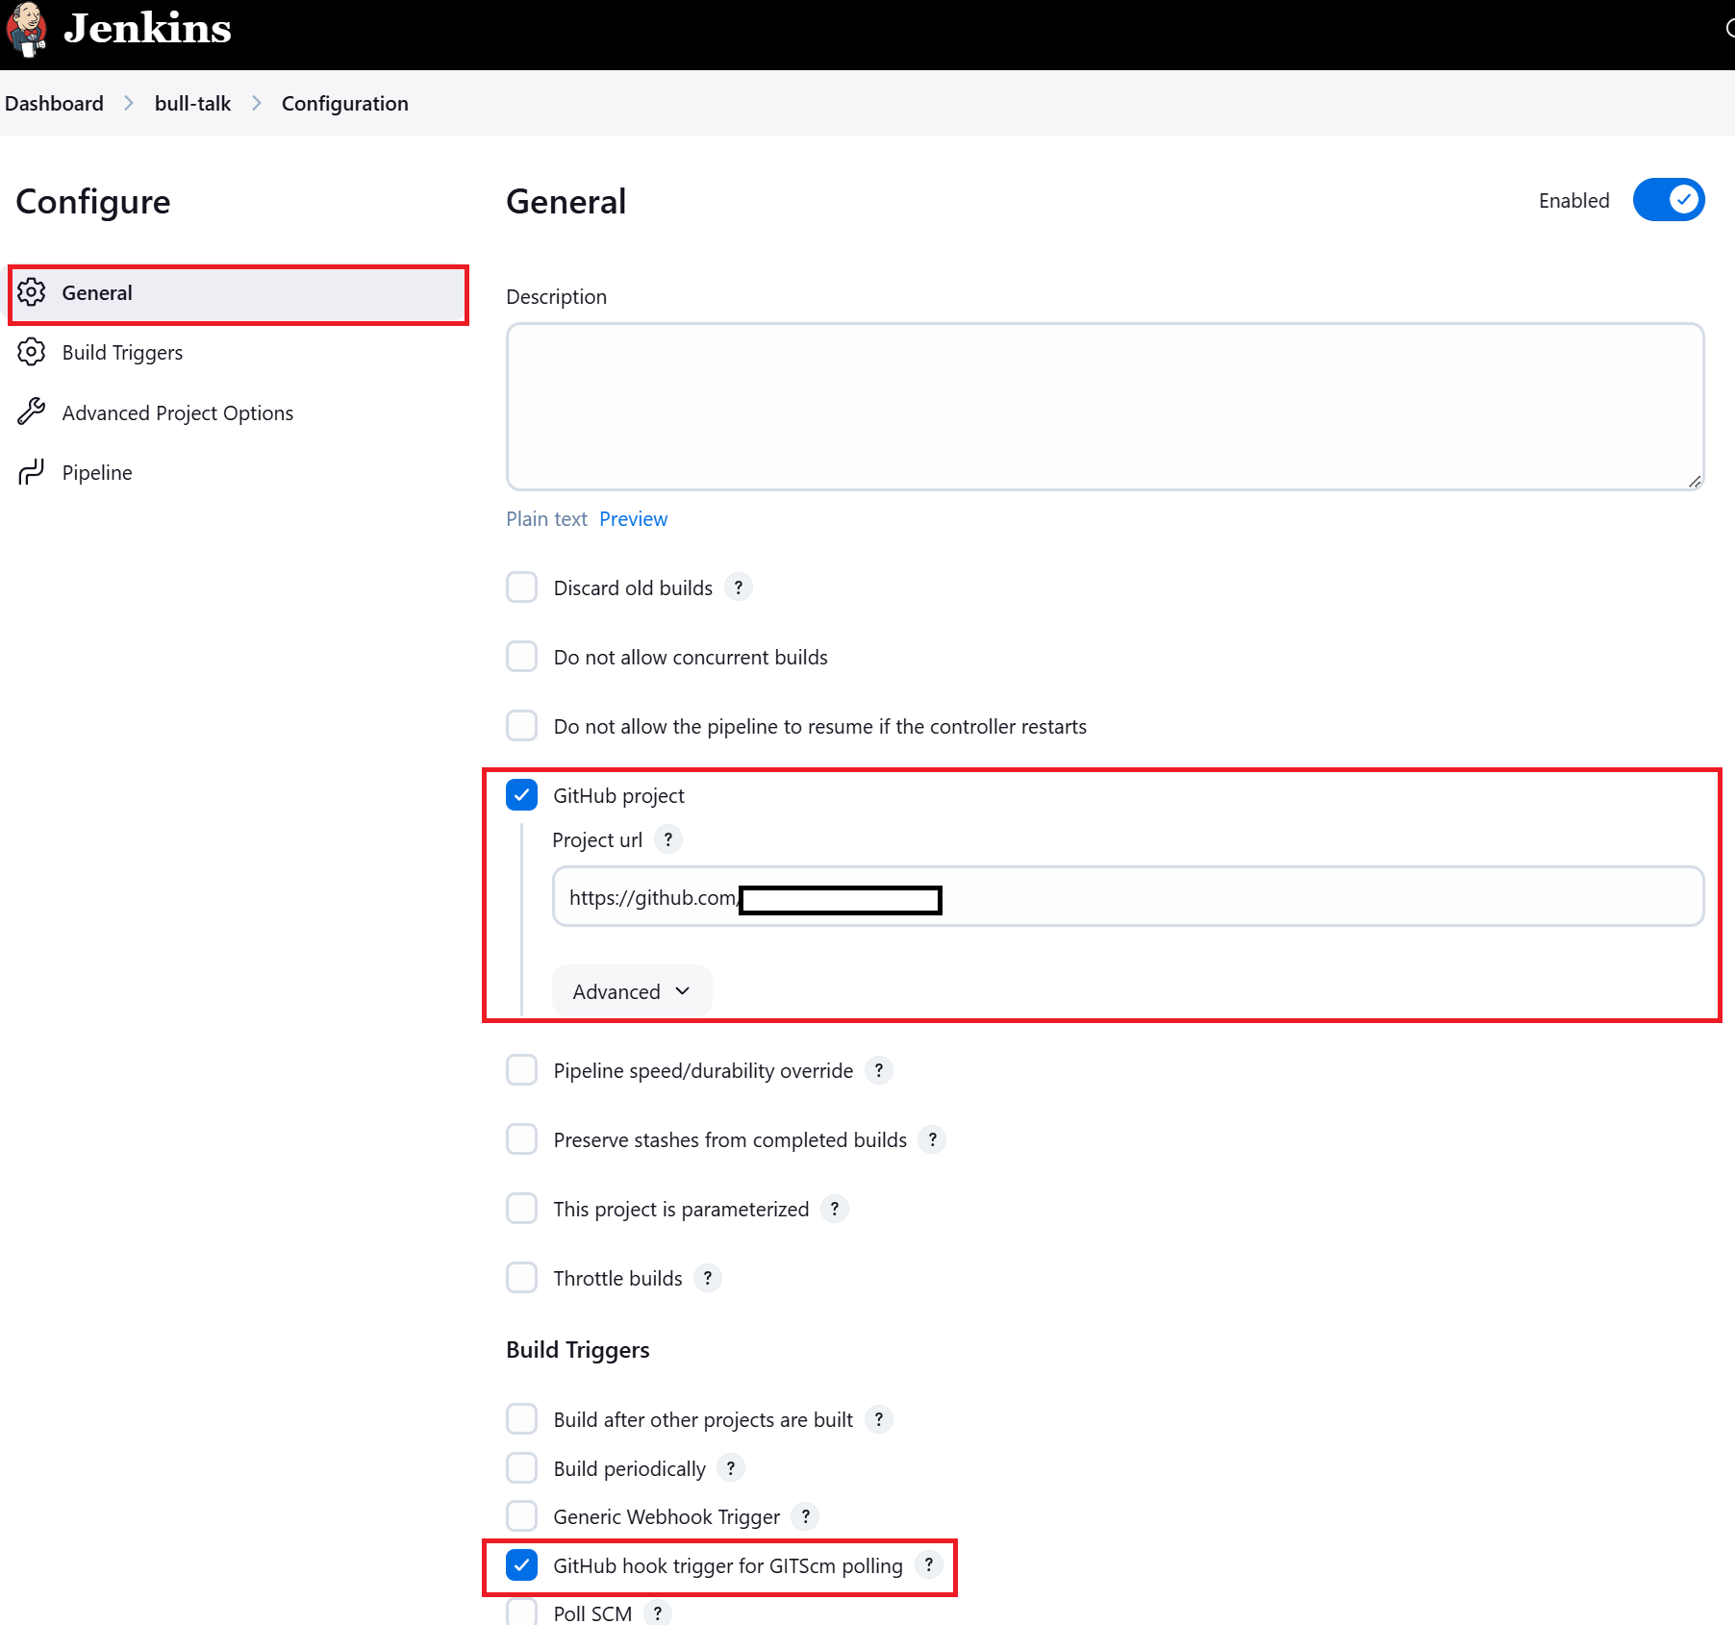Check Throttle builds
This screenshot has height=1625, width=1735.
click(x=521, y=1278)
